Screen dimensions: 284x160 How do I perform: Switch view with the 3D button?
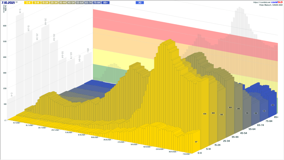pyautogui.click(x=140, y=2)
